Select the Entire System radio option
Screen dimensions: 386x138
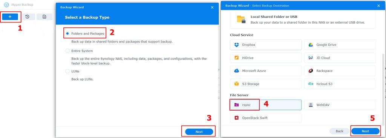coord(67,51)
